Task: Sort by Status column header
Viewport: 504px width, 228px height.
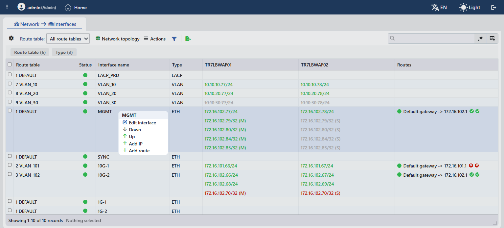Action: coord(85,65)
